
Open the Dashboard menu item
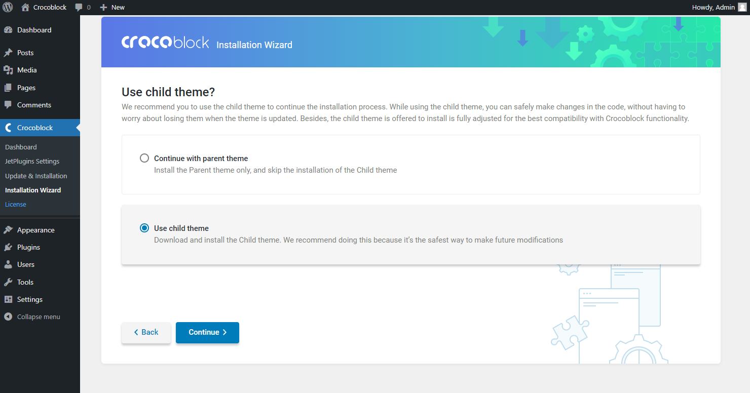[40, 30]
